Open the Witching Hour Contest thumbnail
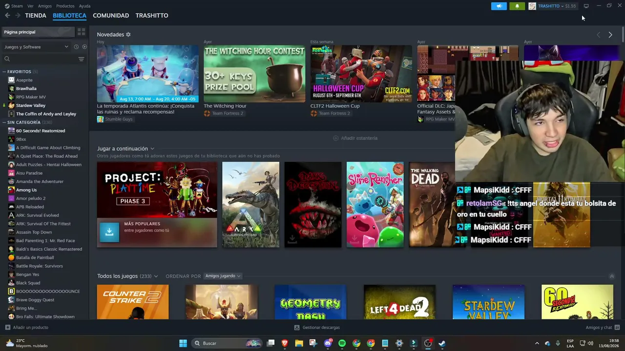The width and height of the screenshot is (625, 351). tap(254, 74)
